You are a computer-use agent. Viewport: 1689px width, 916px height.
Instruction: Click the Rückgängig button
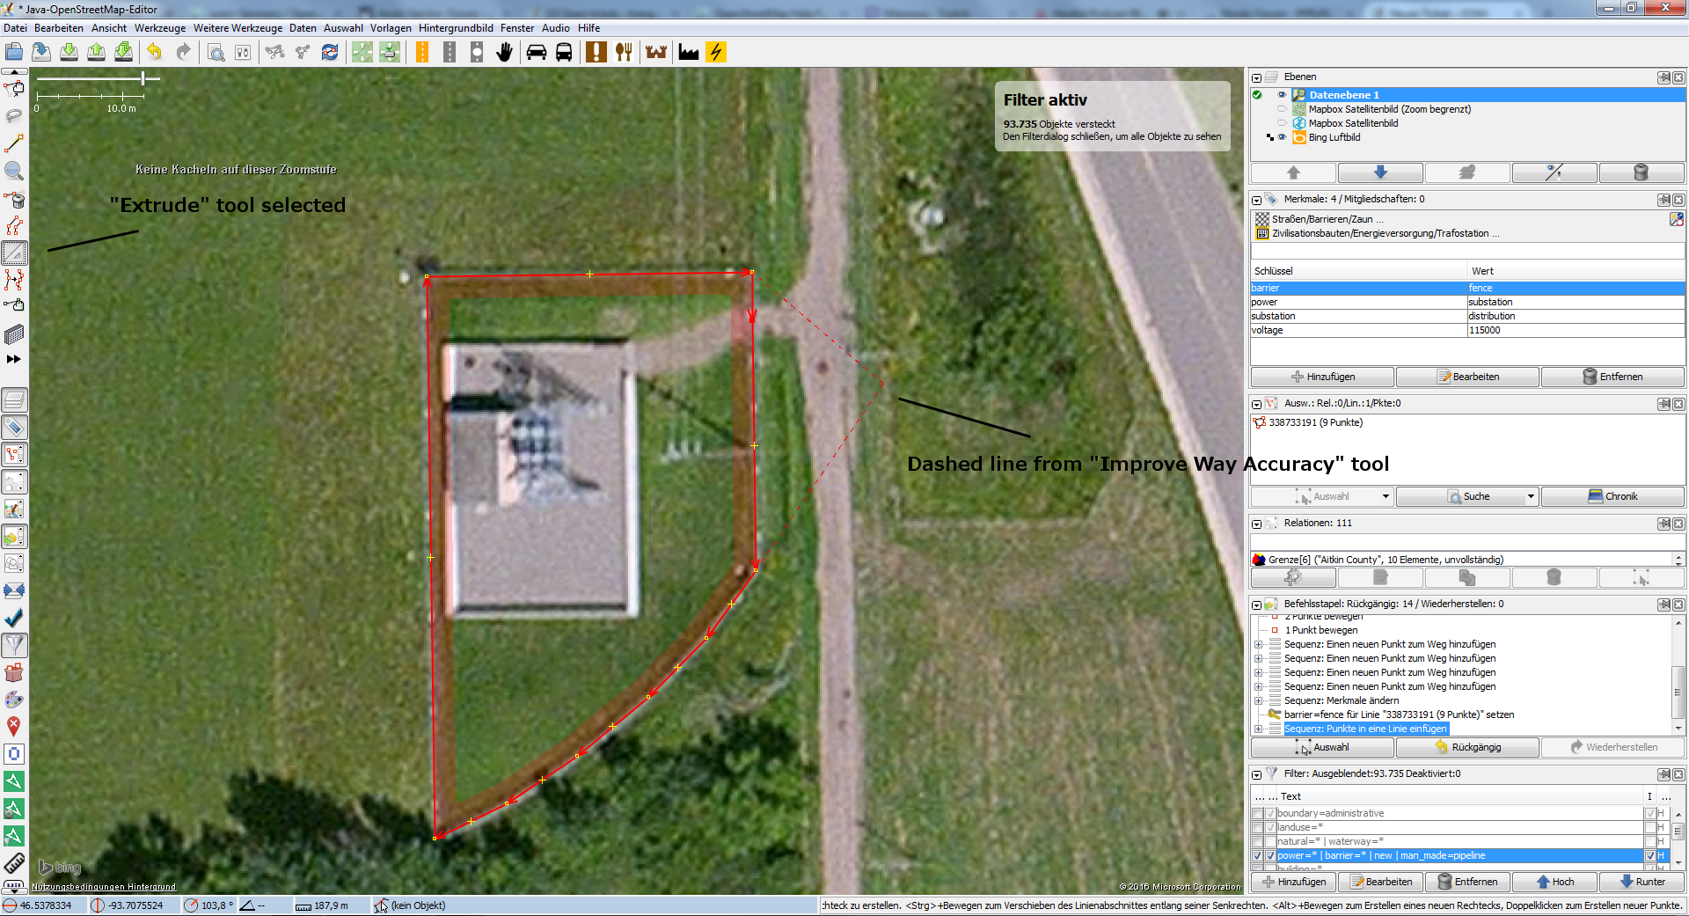(1467, 747)
